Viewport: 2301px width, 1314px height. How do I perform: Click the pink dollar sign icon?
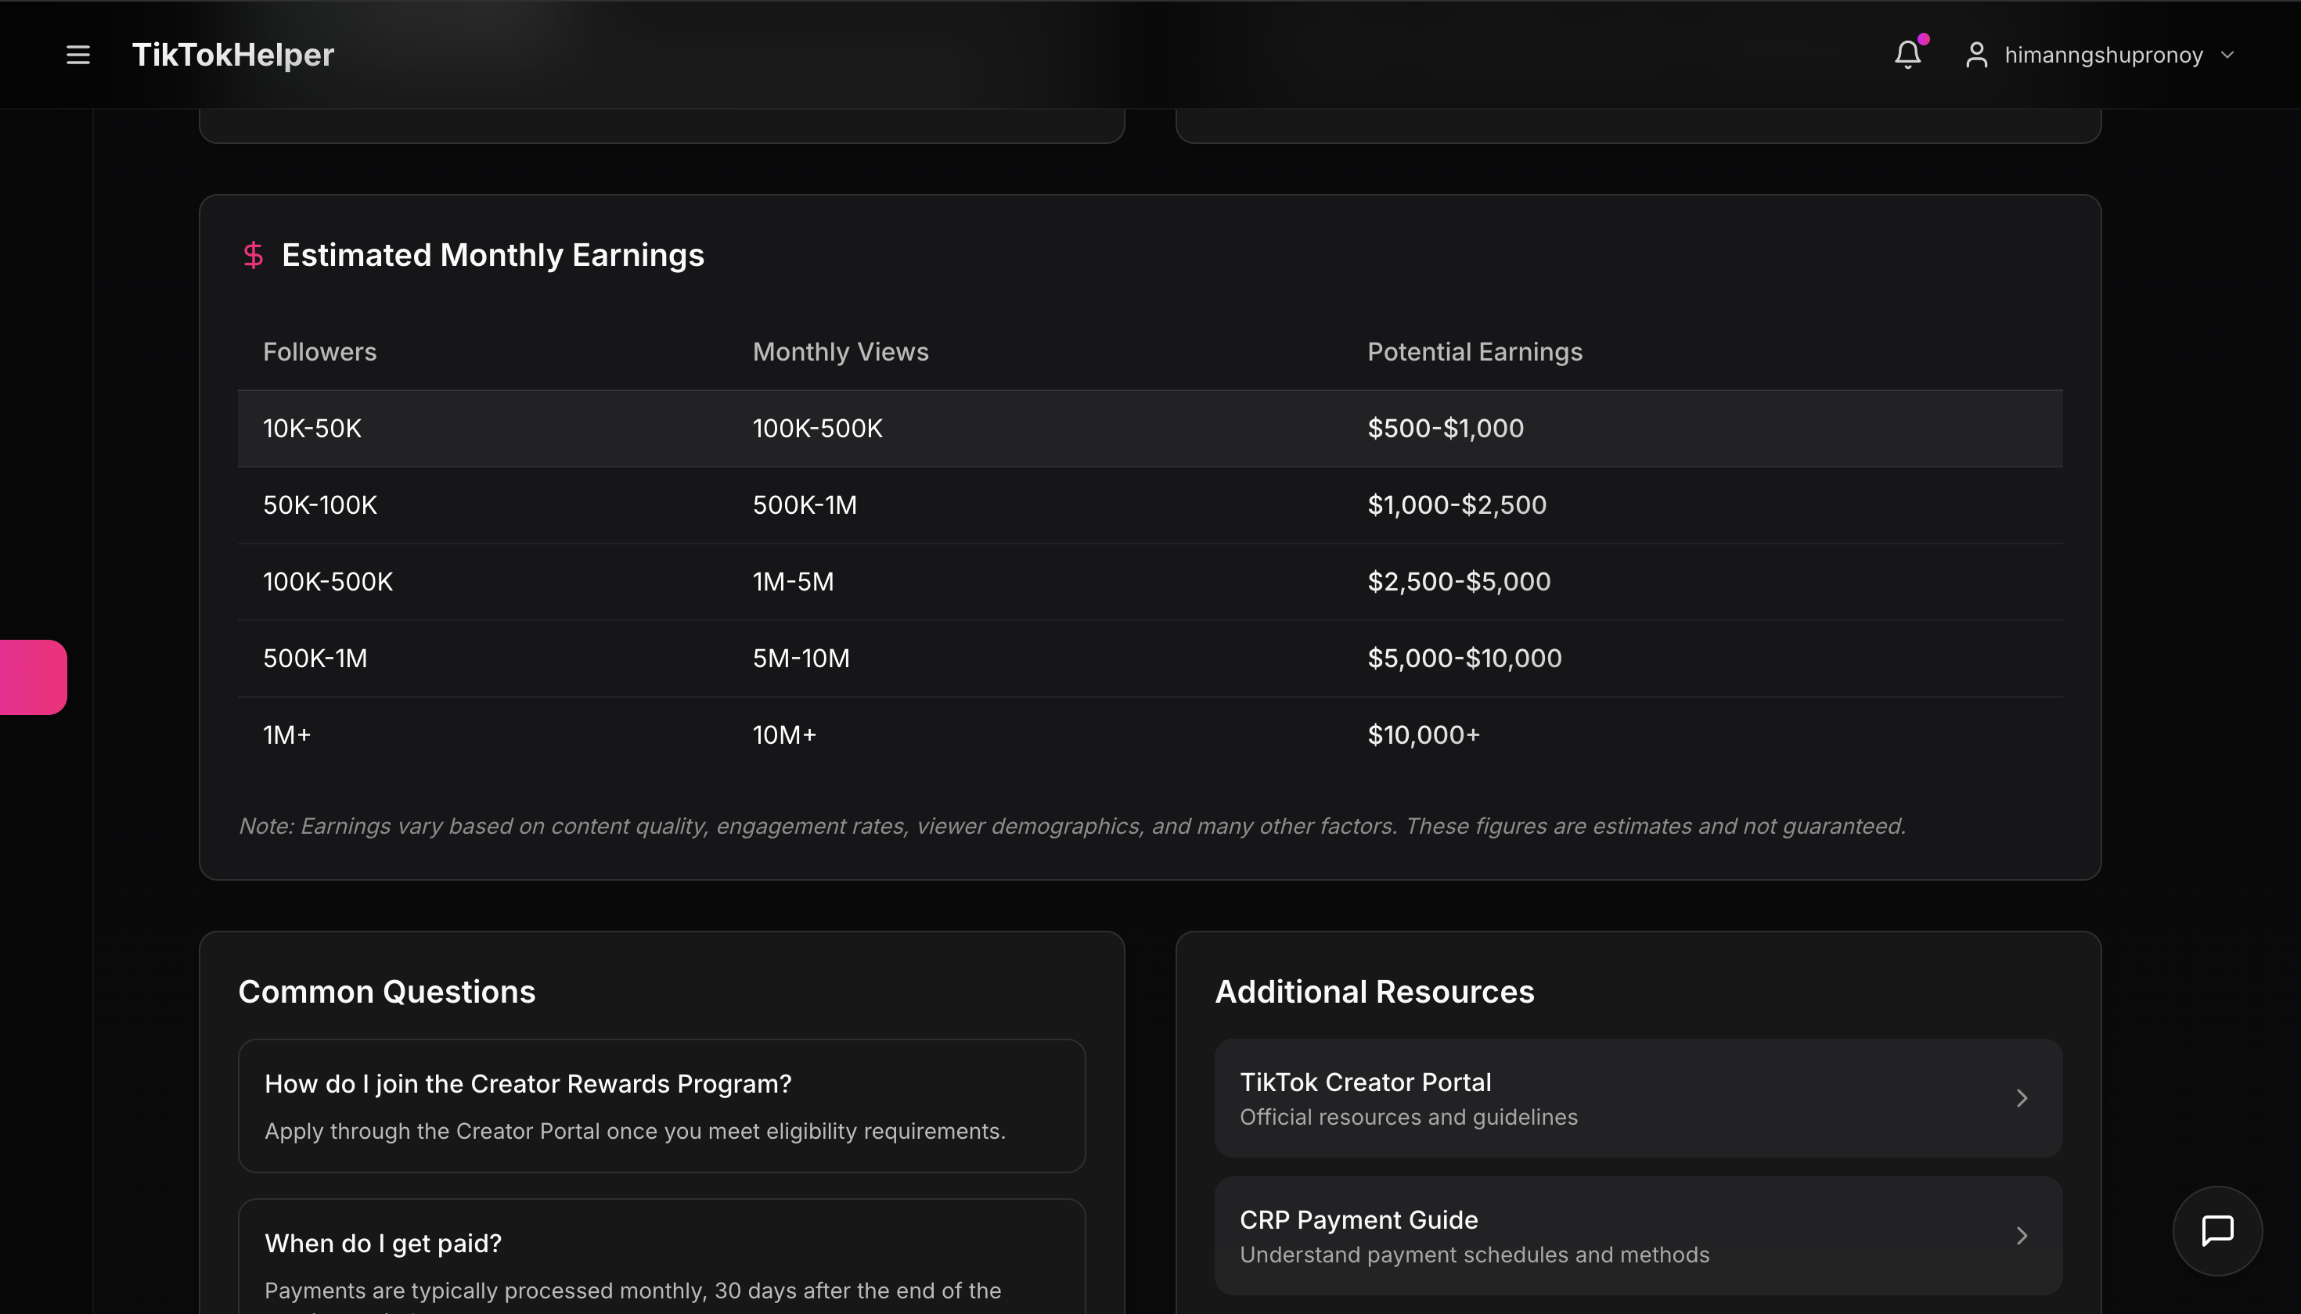point(254,256)
